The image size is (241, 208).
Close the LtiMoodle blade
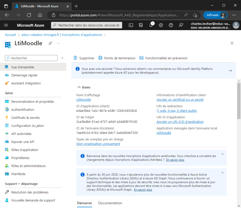click(232, 43)
